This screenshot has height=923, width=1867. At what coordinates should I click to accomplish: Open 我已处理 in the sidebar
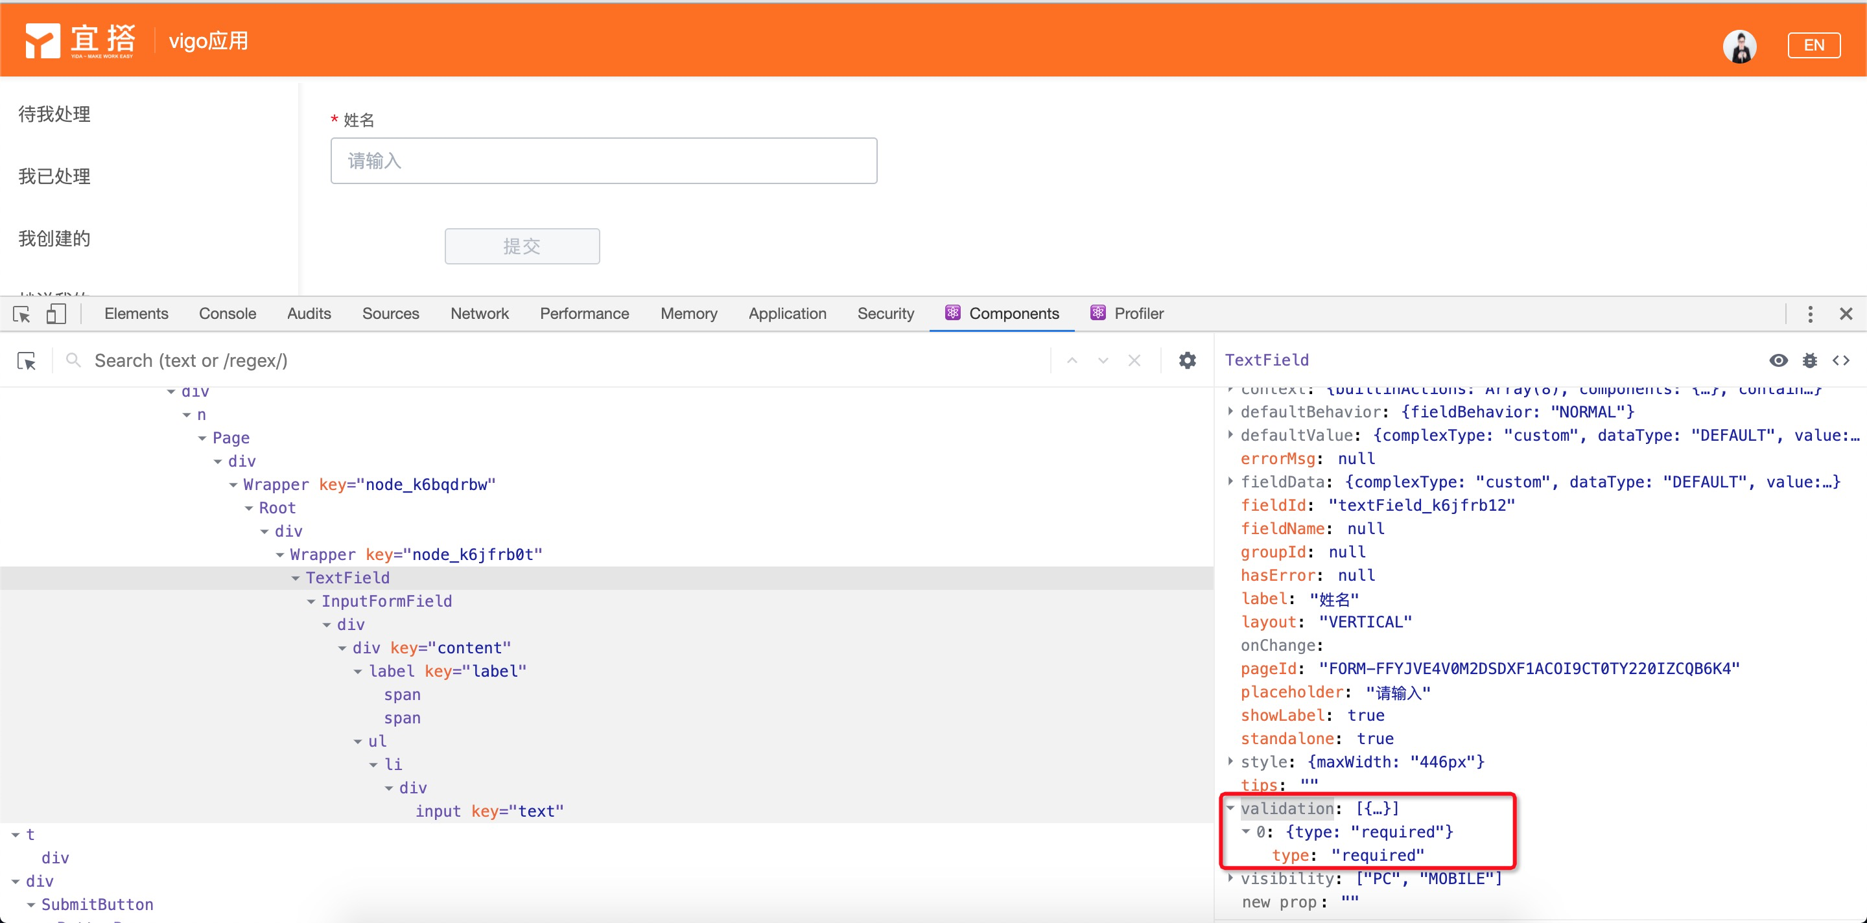click(54, 176)
